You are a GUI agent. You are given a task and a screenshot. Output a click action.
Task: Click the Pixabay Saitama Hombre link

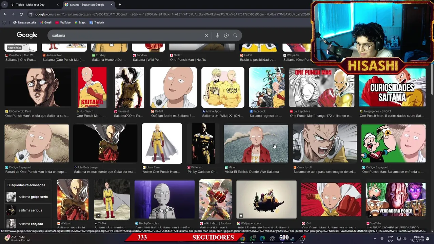pyautogui.click(x=109, y=60)
